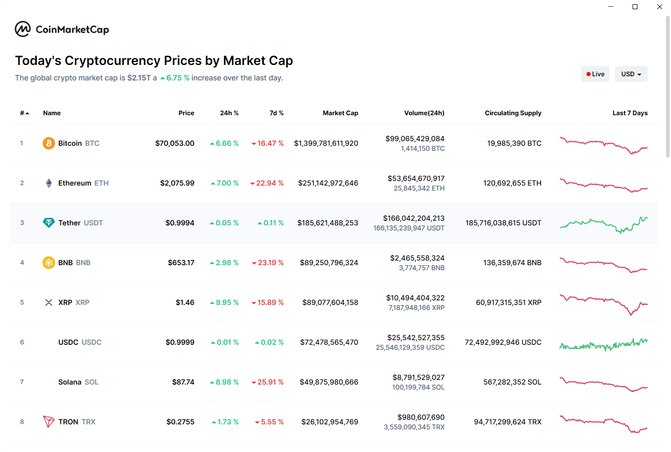Image resolution: width=671 pixels, height=452 pixels.
Task: Click the Tether coin icon
Action: (49, 223)
